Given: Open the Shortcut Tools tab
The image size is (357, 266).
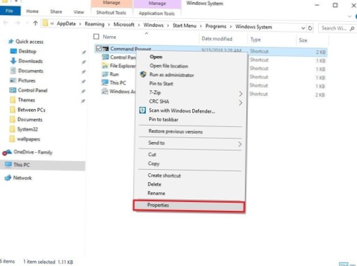Looking at the screenshot, I should pos(111,12).
